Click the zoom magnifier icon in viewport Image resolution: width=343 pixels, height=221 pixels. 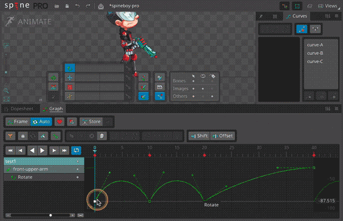click(x=6, y=90)
